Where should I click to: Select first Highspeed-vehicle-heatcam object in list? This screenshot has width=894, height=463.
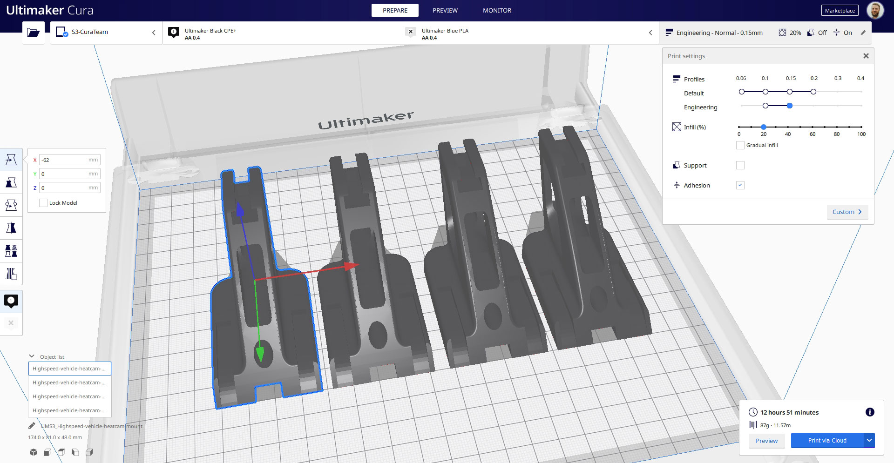[69, 369]
